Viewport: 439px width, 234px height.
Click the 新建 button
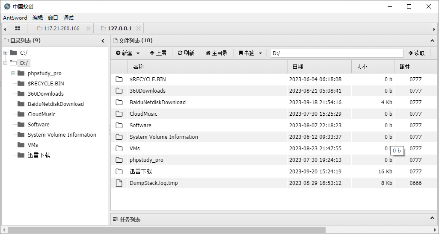pyautogui.click(x=124, y=53)
